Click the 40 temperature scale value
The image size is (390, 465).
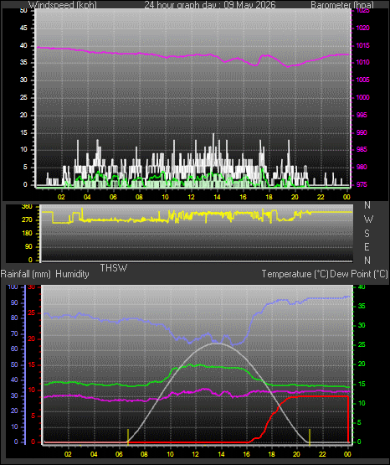[x=362, y=287]
